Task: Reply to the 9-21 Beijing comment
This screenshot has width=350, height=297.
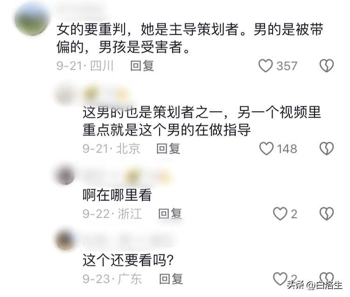Action: click(168, 148)
